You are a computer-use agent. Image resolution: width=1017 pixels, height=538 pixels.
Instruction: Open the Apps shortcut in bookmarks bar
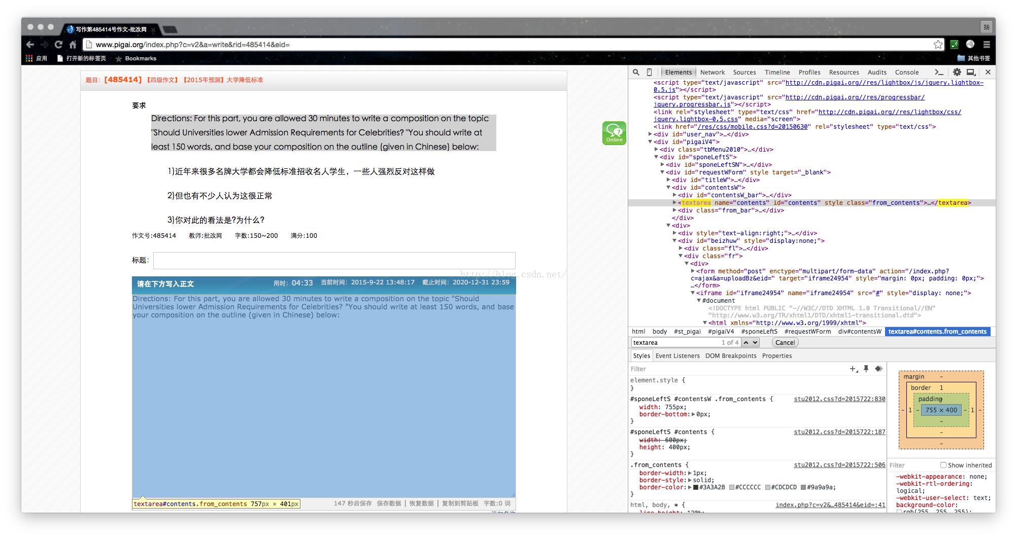(37, 58)
